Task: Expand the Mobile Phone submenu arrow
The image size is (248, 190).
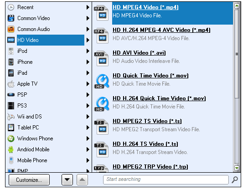Action: coord(88,160)
